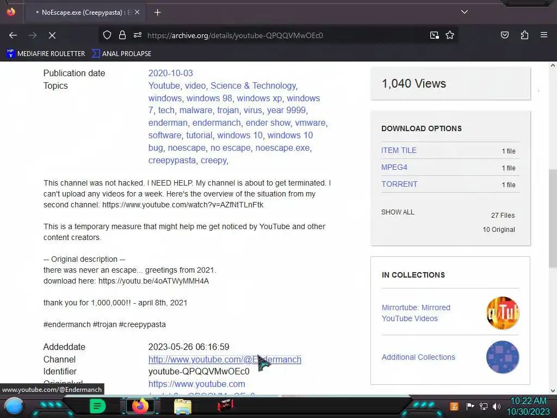Click SHOW ALL files link
The height and width of the screenshot is (418, 557).
pos(398,212)
